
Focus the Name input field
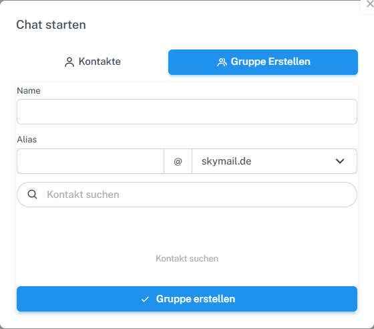click(187, 112)
